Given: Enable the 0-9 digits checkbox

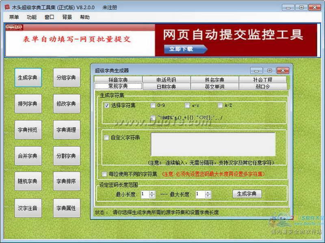Looking at the screenshot, I should click(153, 105).
